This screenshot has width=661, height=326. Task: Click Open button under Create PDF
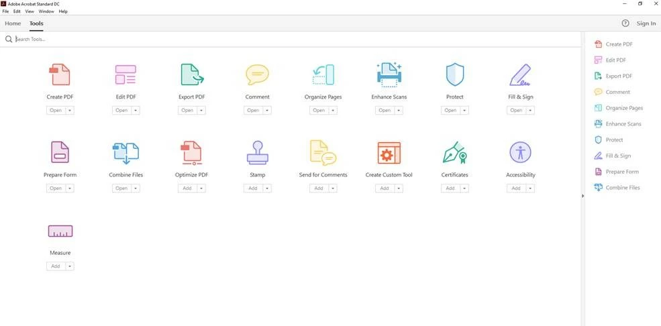[56, 111]
